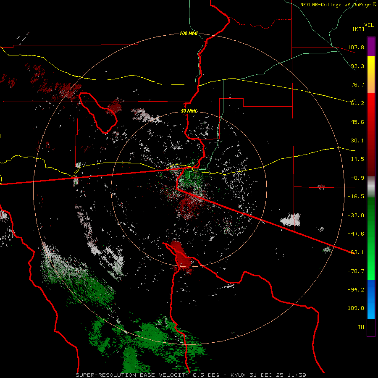The image size is (378, 378).
Task: Click the 100 NMI range ring label
Action: click(x=189, y=33)
